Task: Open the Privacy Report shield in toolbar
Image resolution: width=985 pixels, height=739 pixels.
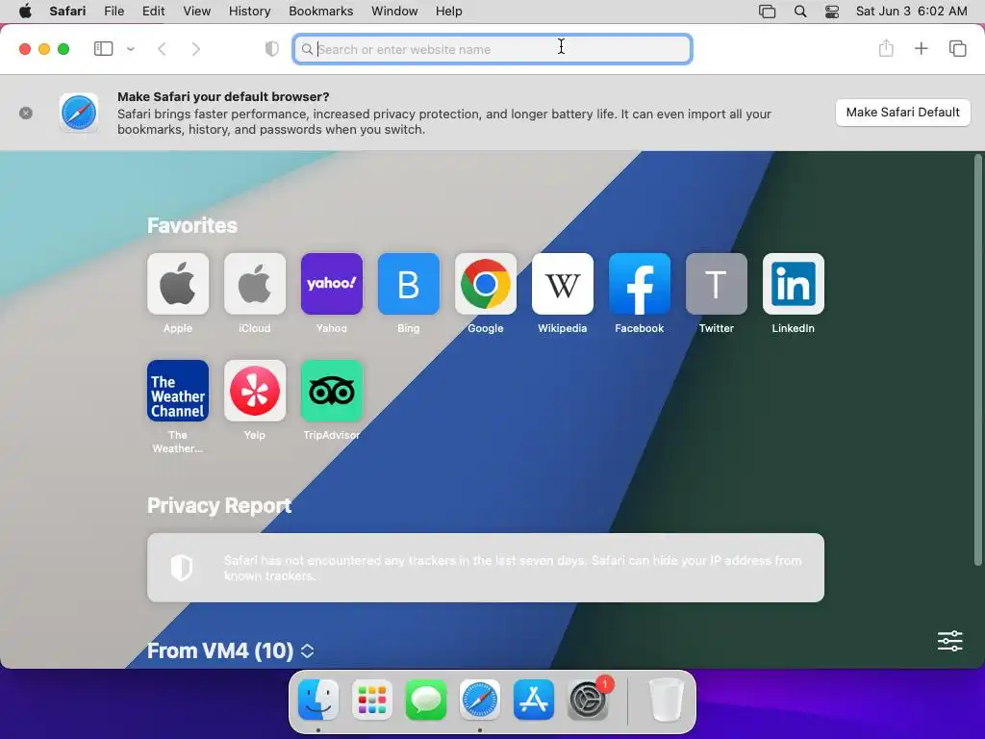Action: point(271,48)
